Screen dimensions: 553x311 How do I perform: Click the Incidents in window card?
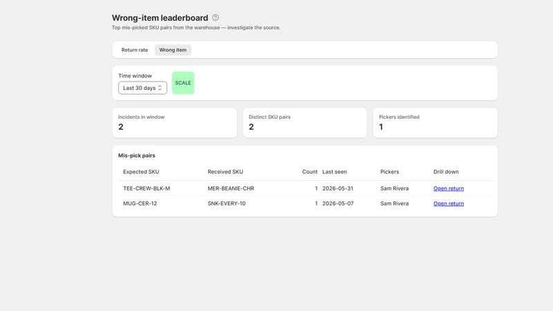175,123
